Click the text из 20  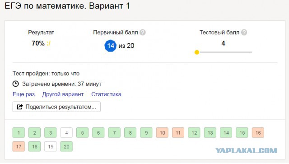(126, 46)
